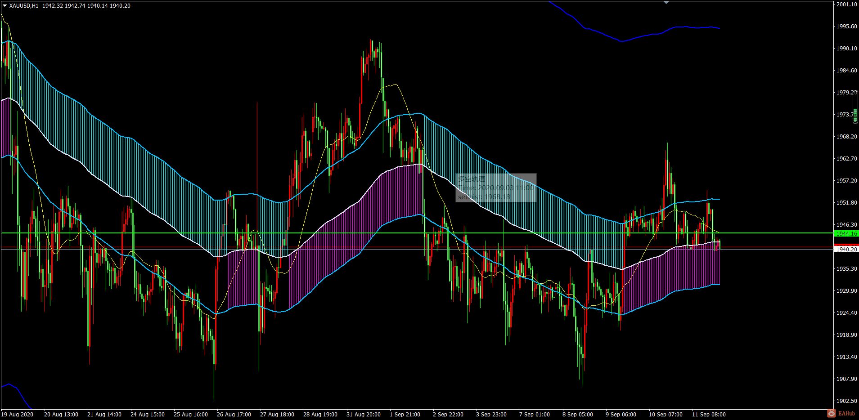859x420 pixels.
Task: Click the 1902.50 price scale label
Action: (x=846, y=401)
